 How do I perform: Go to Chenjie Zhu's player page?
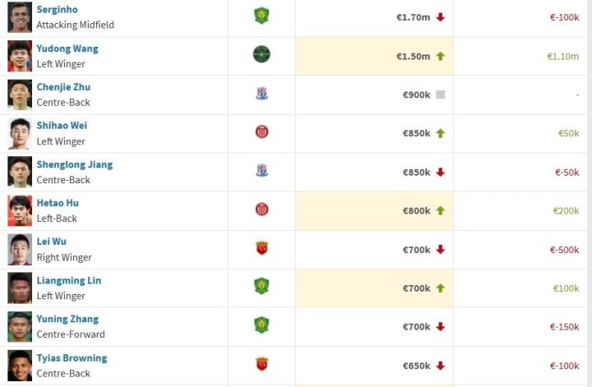[63, 87]
